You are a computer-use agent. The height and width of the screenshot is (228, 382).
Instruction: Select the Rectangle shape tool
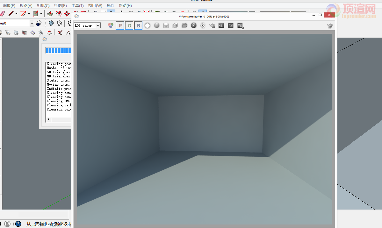coord(36,14)
